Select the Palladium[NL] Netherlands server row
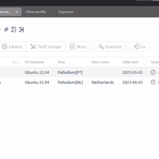The width and height of the screenshot is (159, 159). click(79, 82)
